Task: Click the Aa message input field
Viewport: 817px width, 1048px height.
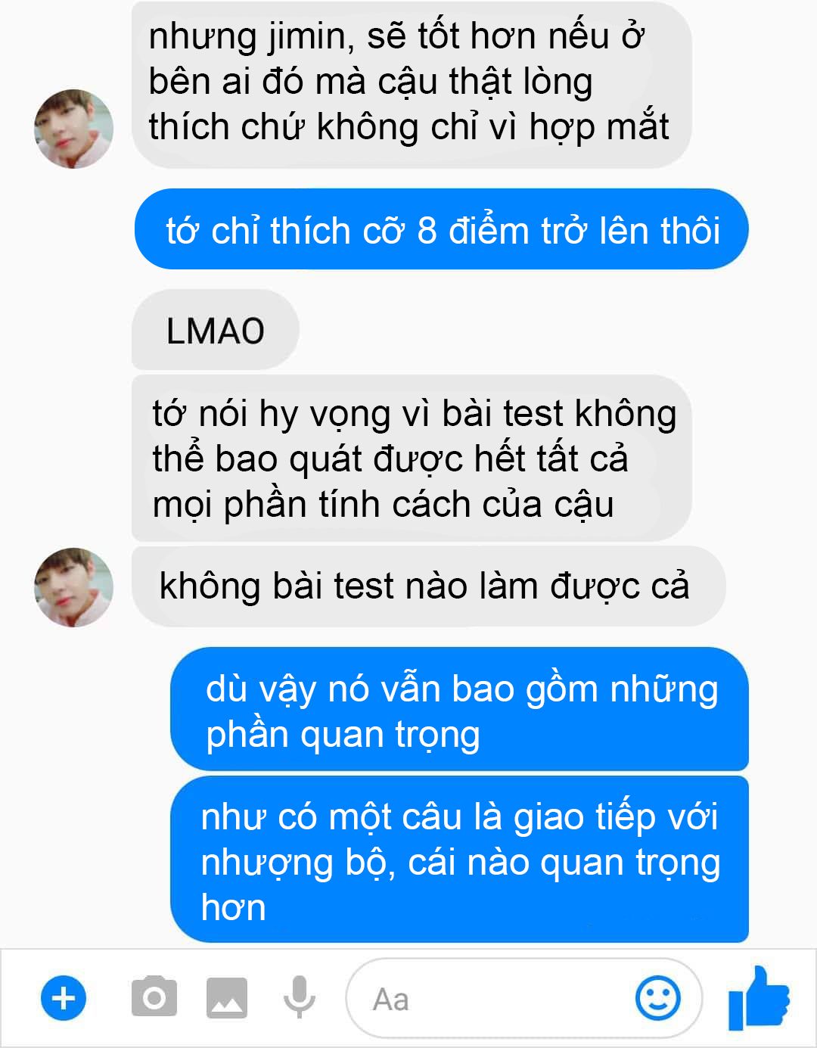Action: pyautogui.click(x=523, y=999)
